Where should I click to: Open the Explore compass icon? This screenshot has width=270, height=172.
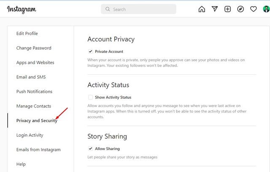(x=240, y=9)
